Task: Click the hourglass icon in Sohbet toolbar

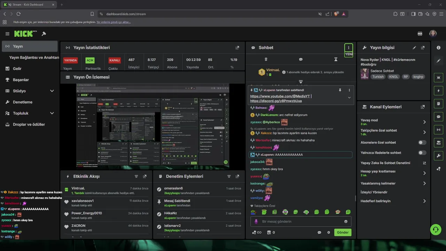Action: (x=336, y=59)
